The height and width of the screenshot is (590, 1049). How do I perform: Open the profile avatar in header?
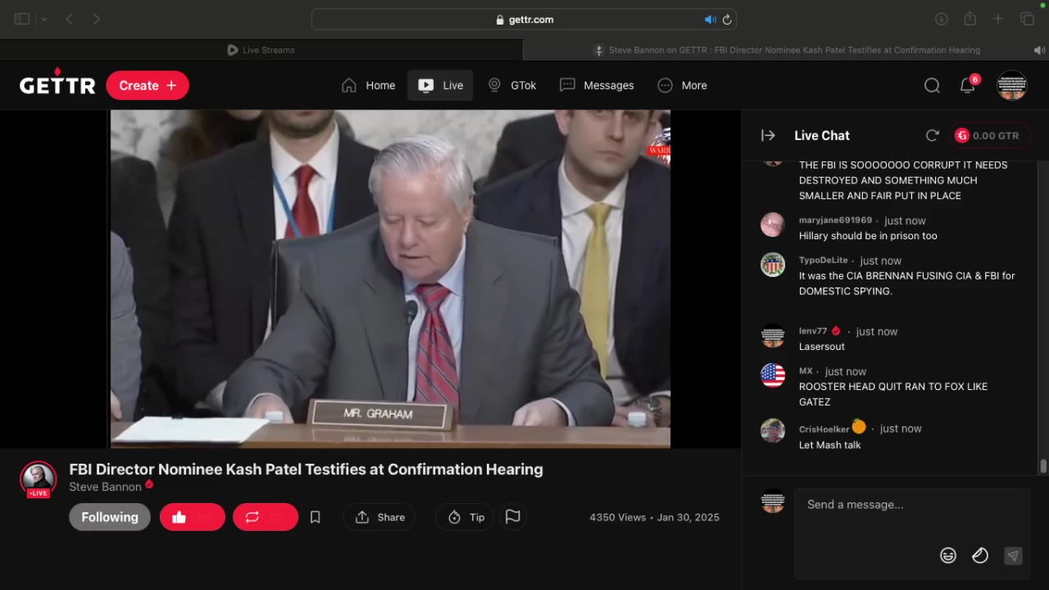tap(1012, 85)
